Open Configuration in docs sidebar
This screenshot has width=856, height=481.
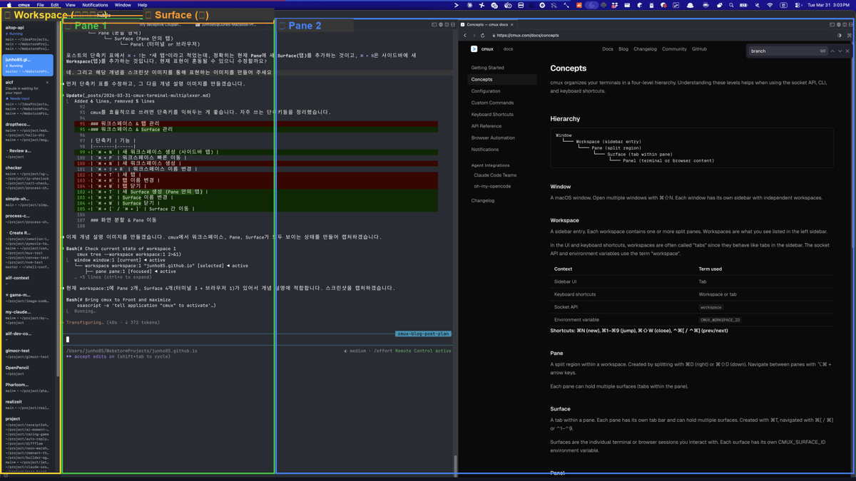point(486,91)
